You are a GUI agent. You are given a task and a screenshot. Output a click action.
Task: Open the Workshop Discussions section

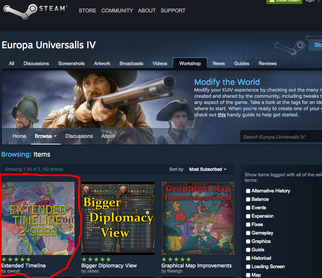(79, 136)
